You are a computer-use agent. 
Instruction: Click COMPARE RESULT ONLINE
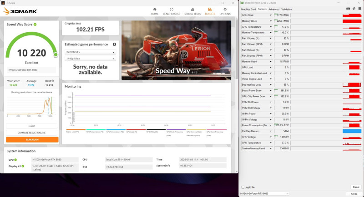pos(31,133)
